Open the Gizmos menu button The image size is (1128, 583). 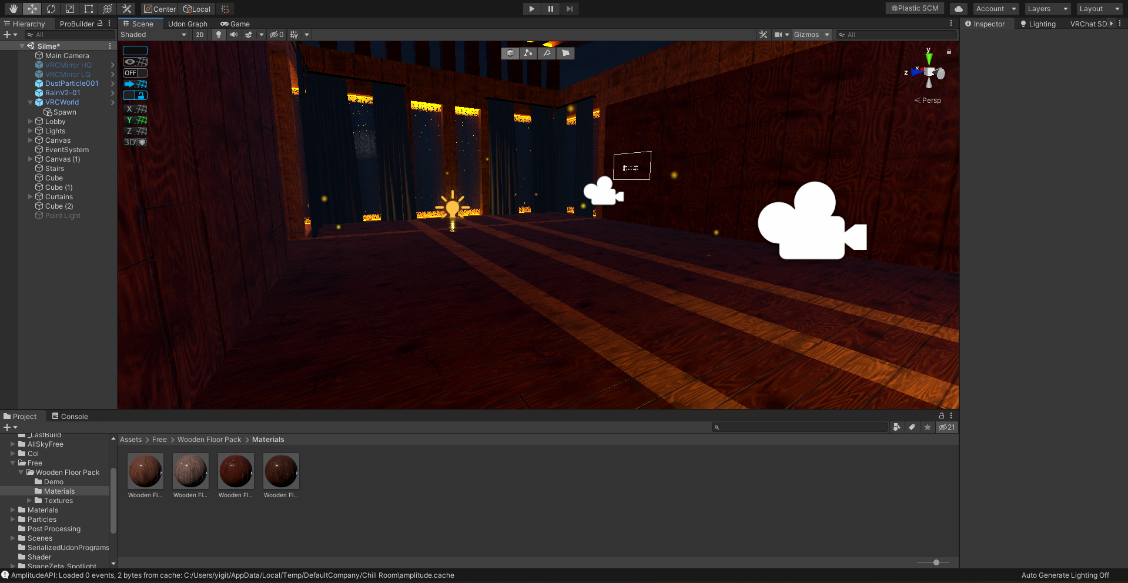pos(806,35)
